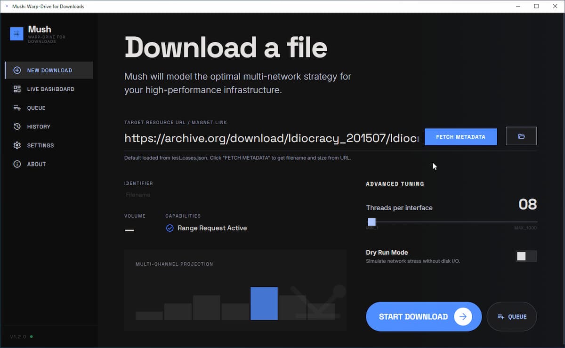Open the SETTINGS sidebar item
Screen dimensions: 565x348
(x=49, y=145)
